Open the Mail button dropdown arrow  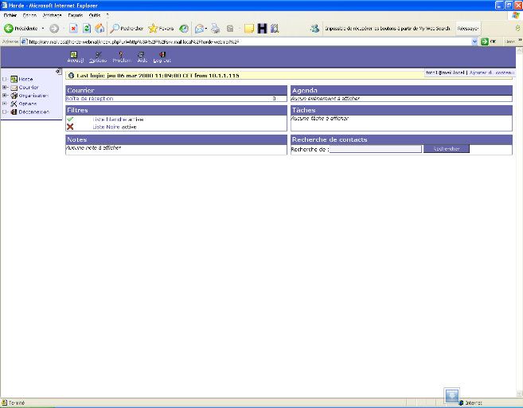pos(206,29)
